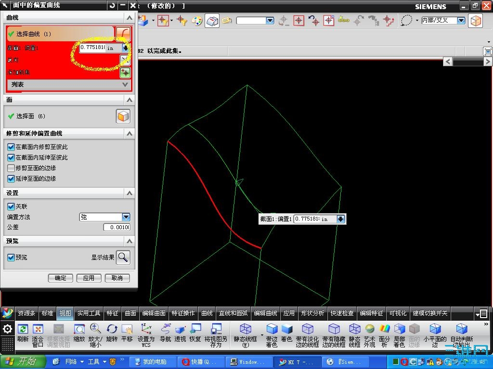This screenshot has height=369, width=493.
Task: Toggle the 预览 preview checkbox
Action: pyautogui.click(x=11, y=257)
